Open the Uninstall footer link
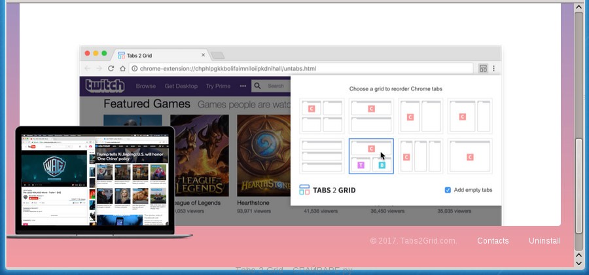The width and height of the screenshot is (589, 275). tap(544, 241)
